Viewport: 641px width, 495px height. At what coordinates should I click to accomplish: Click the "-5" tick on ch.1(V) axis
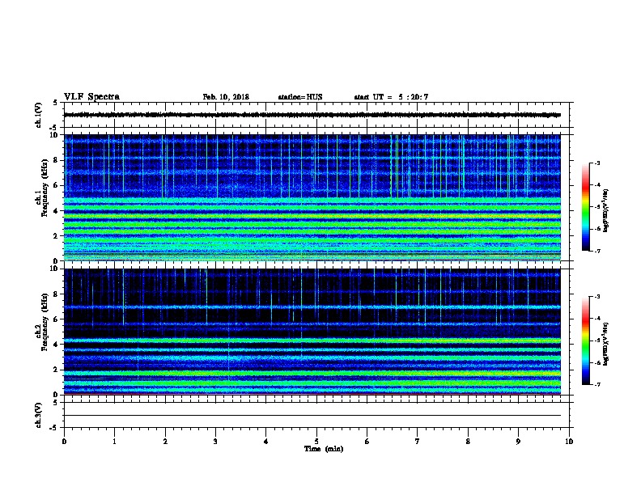click(x=54, y=128)
